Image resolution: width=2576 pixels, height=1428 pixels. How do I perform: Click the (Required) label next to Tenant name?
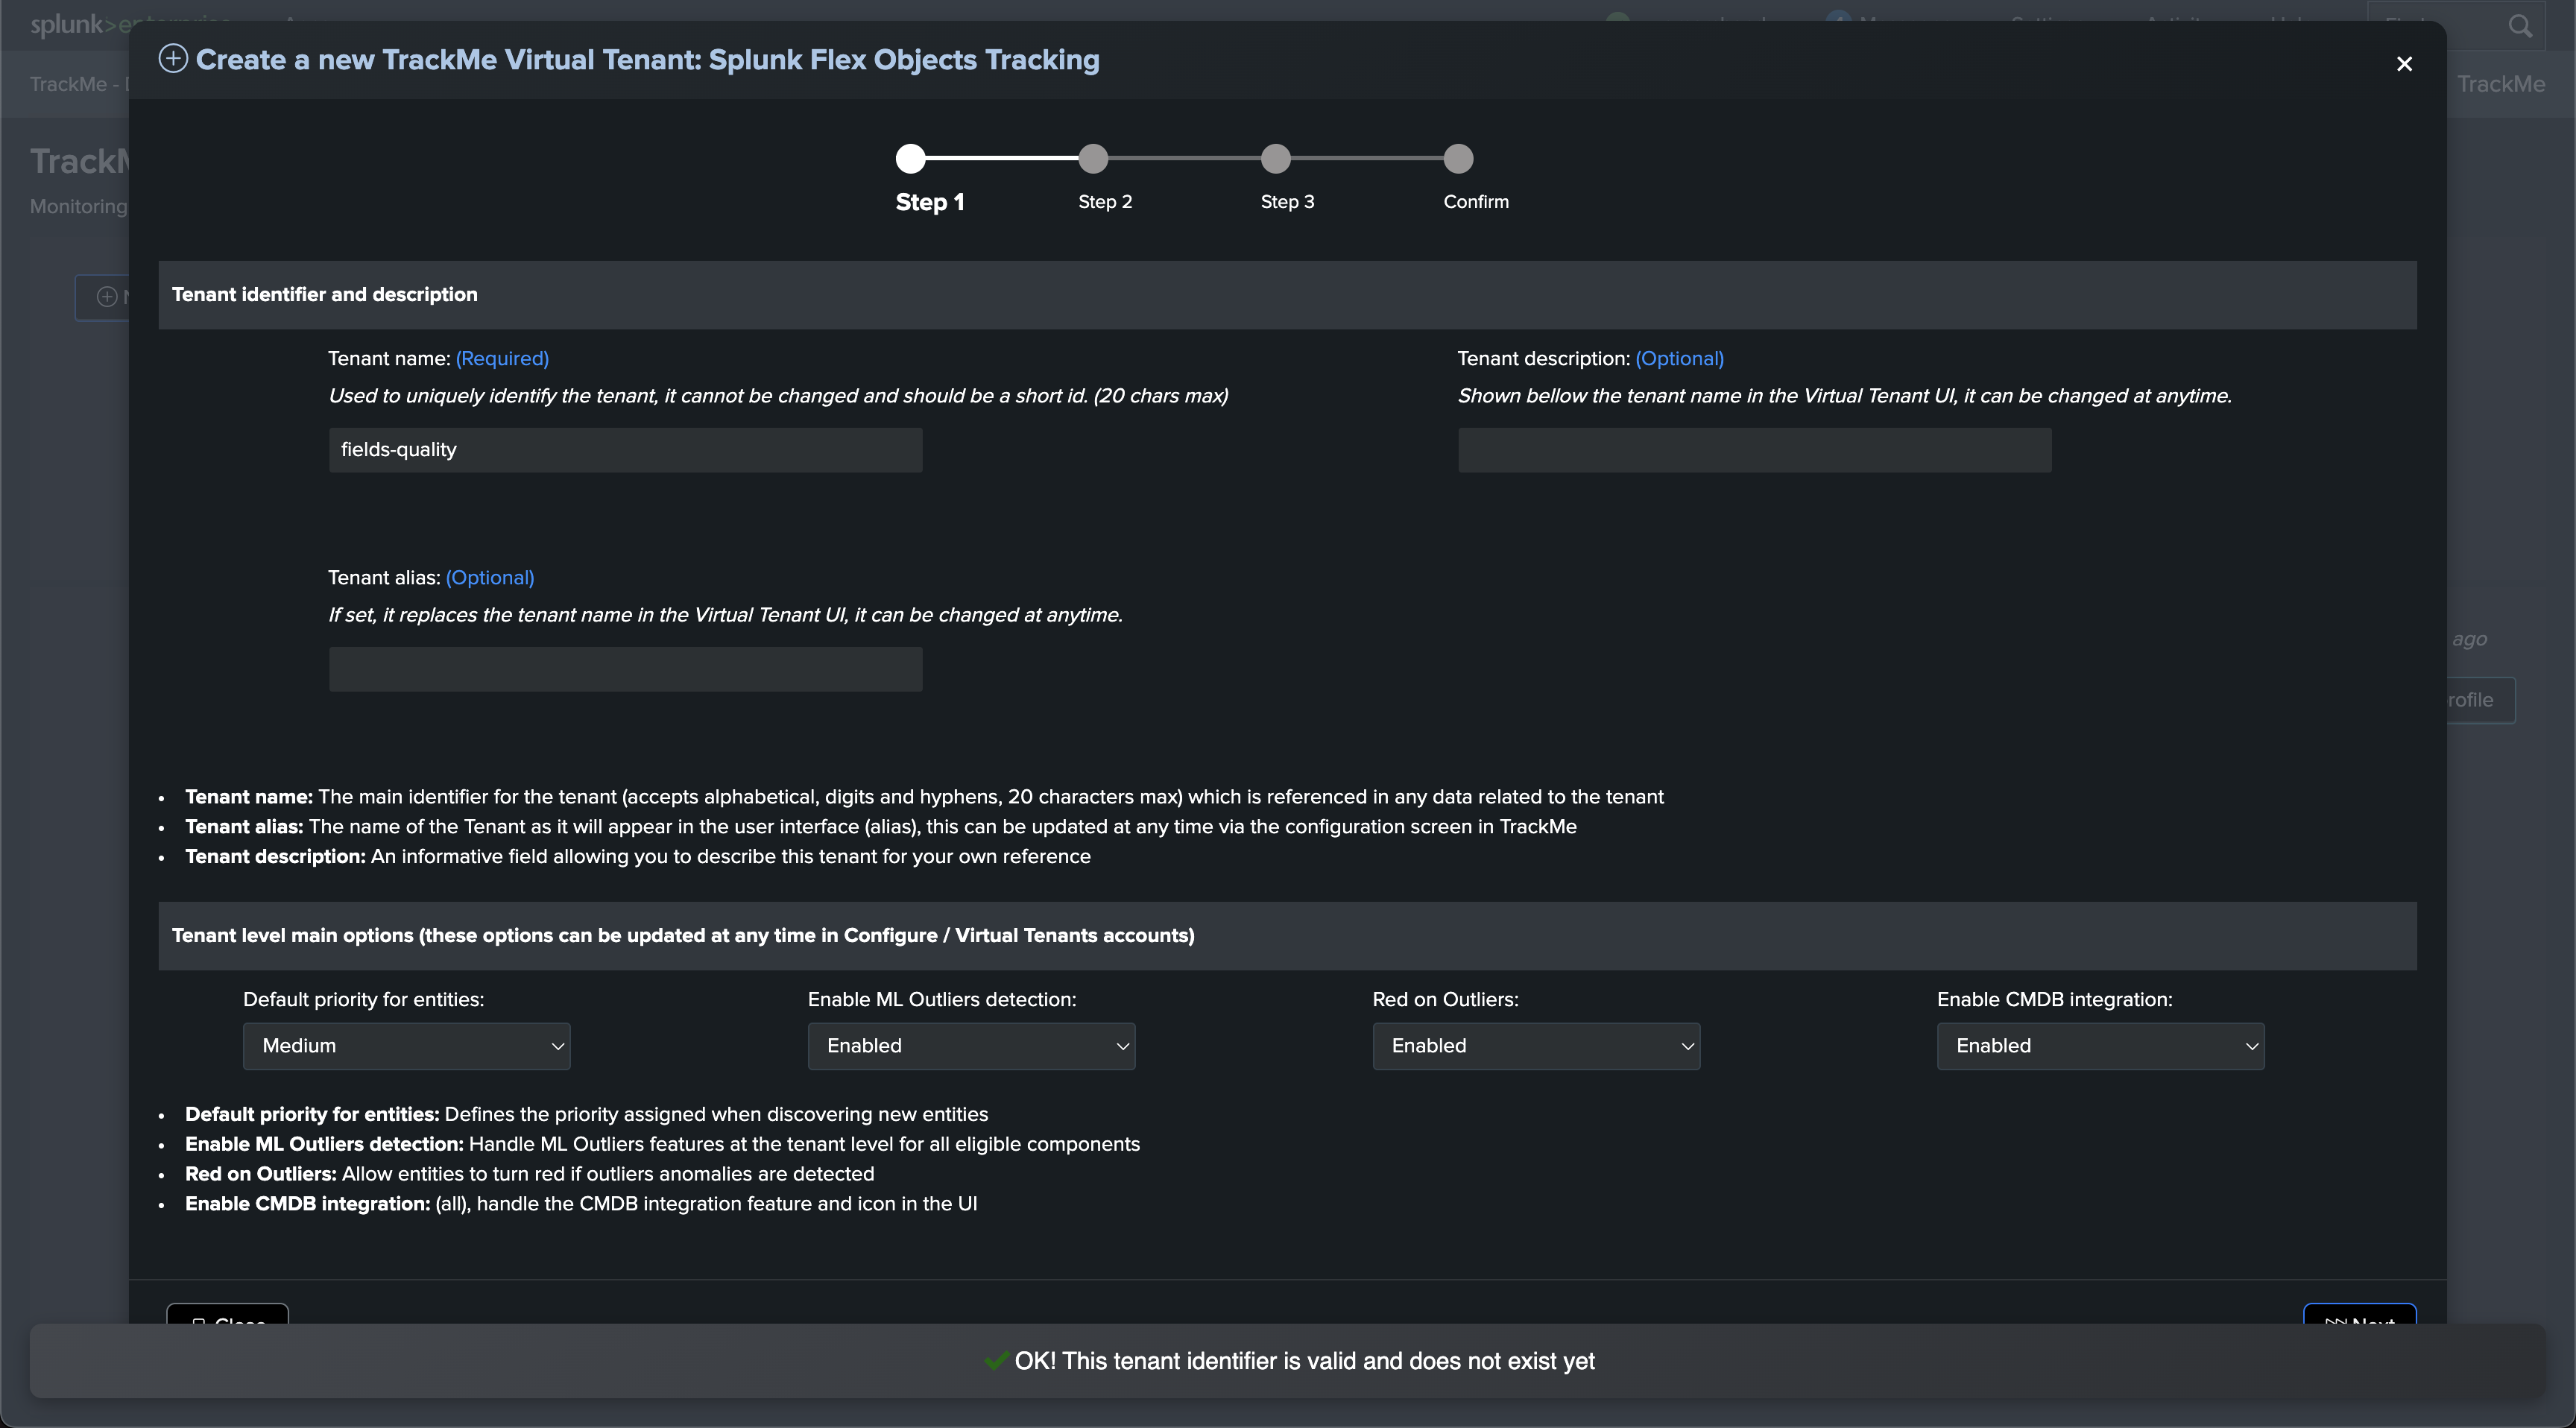tap(502, 359)
